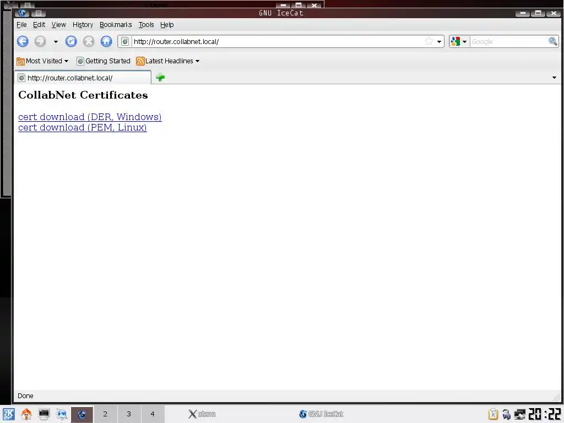Open a new tab with green plus
Screen dimensions: 564x423
click(x=160, y=77)
